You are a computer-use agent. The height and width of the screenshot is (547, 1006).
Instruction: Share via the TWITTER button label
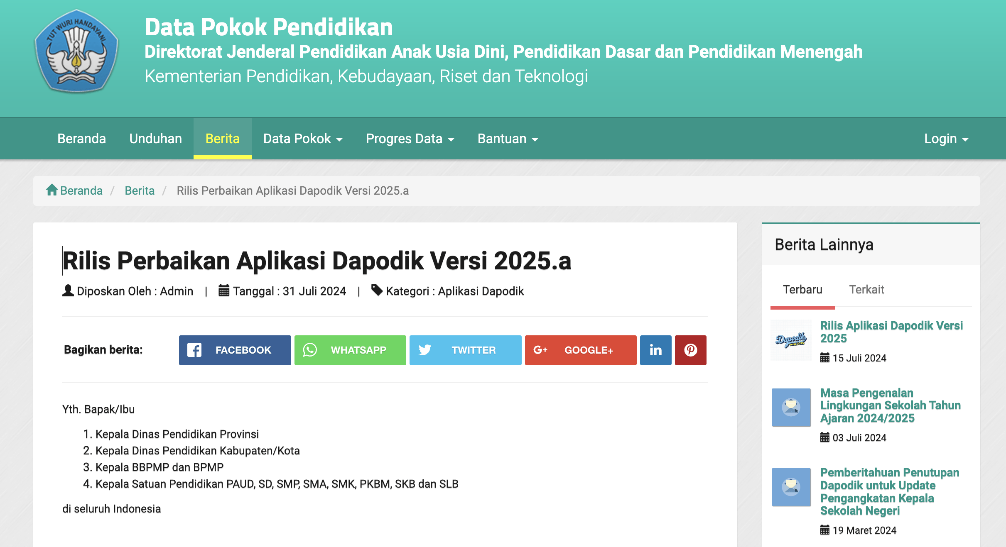pyautogui.click(x=474, y=350)
